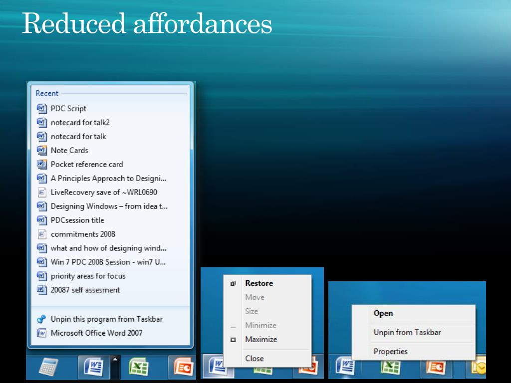The width and height of the screenshot is (511, 383).
Task: Open Win 7 PDC 2008 Session - win7 U... document
Action: [110, 262]
